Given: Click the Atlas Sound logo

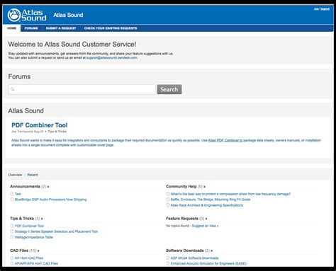Looking at the screenshot, I should tap(27, 15).
